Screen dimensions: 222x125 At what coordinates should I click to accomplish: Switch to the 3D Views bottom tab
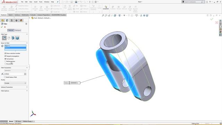[x=18, y=121]
